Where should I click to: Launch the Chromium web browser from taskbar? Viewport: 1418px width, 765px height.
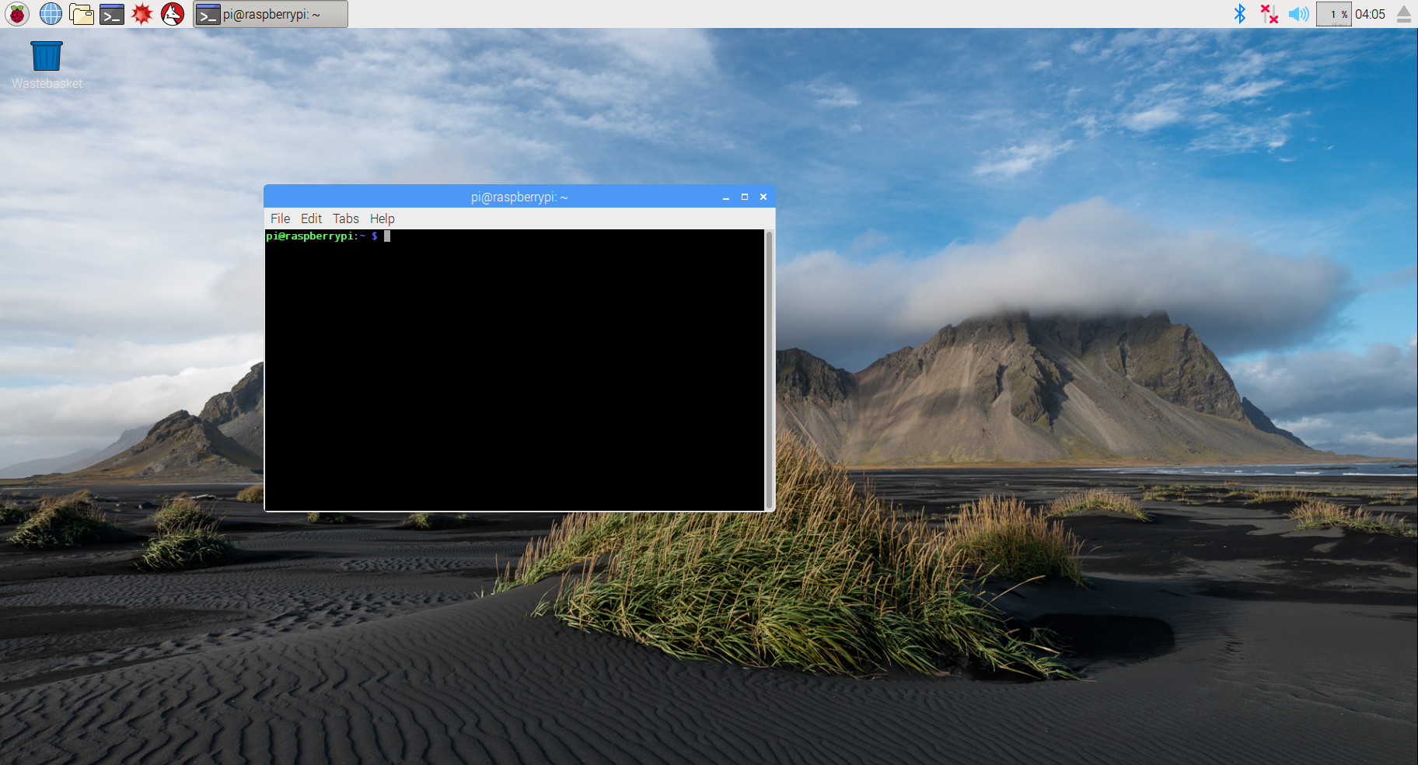[x=50, y=13]
